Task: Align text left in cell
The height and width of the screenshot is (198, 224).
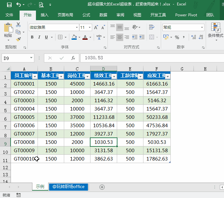Action: [113, 37]
